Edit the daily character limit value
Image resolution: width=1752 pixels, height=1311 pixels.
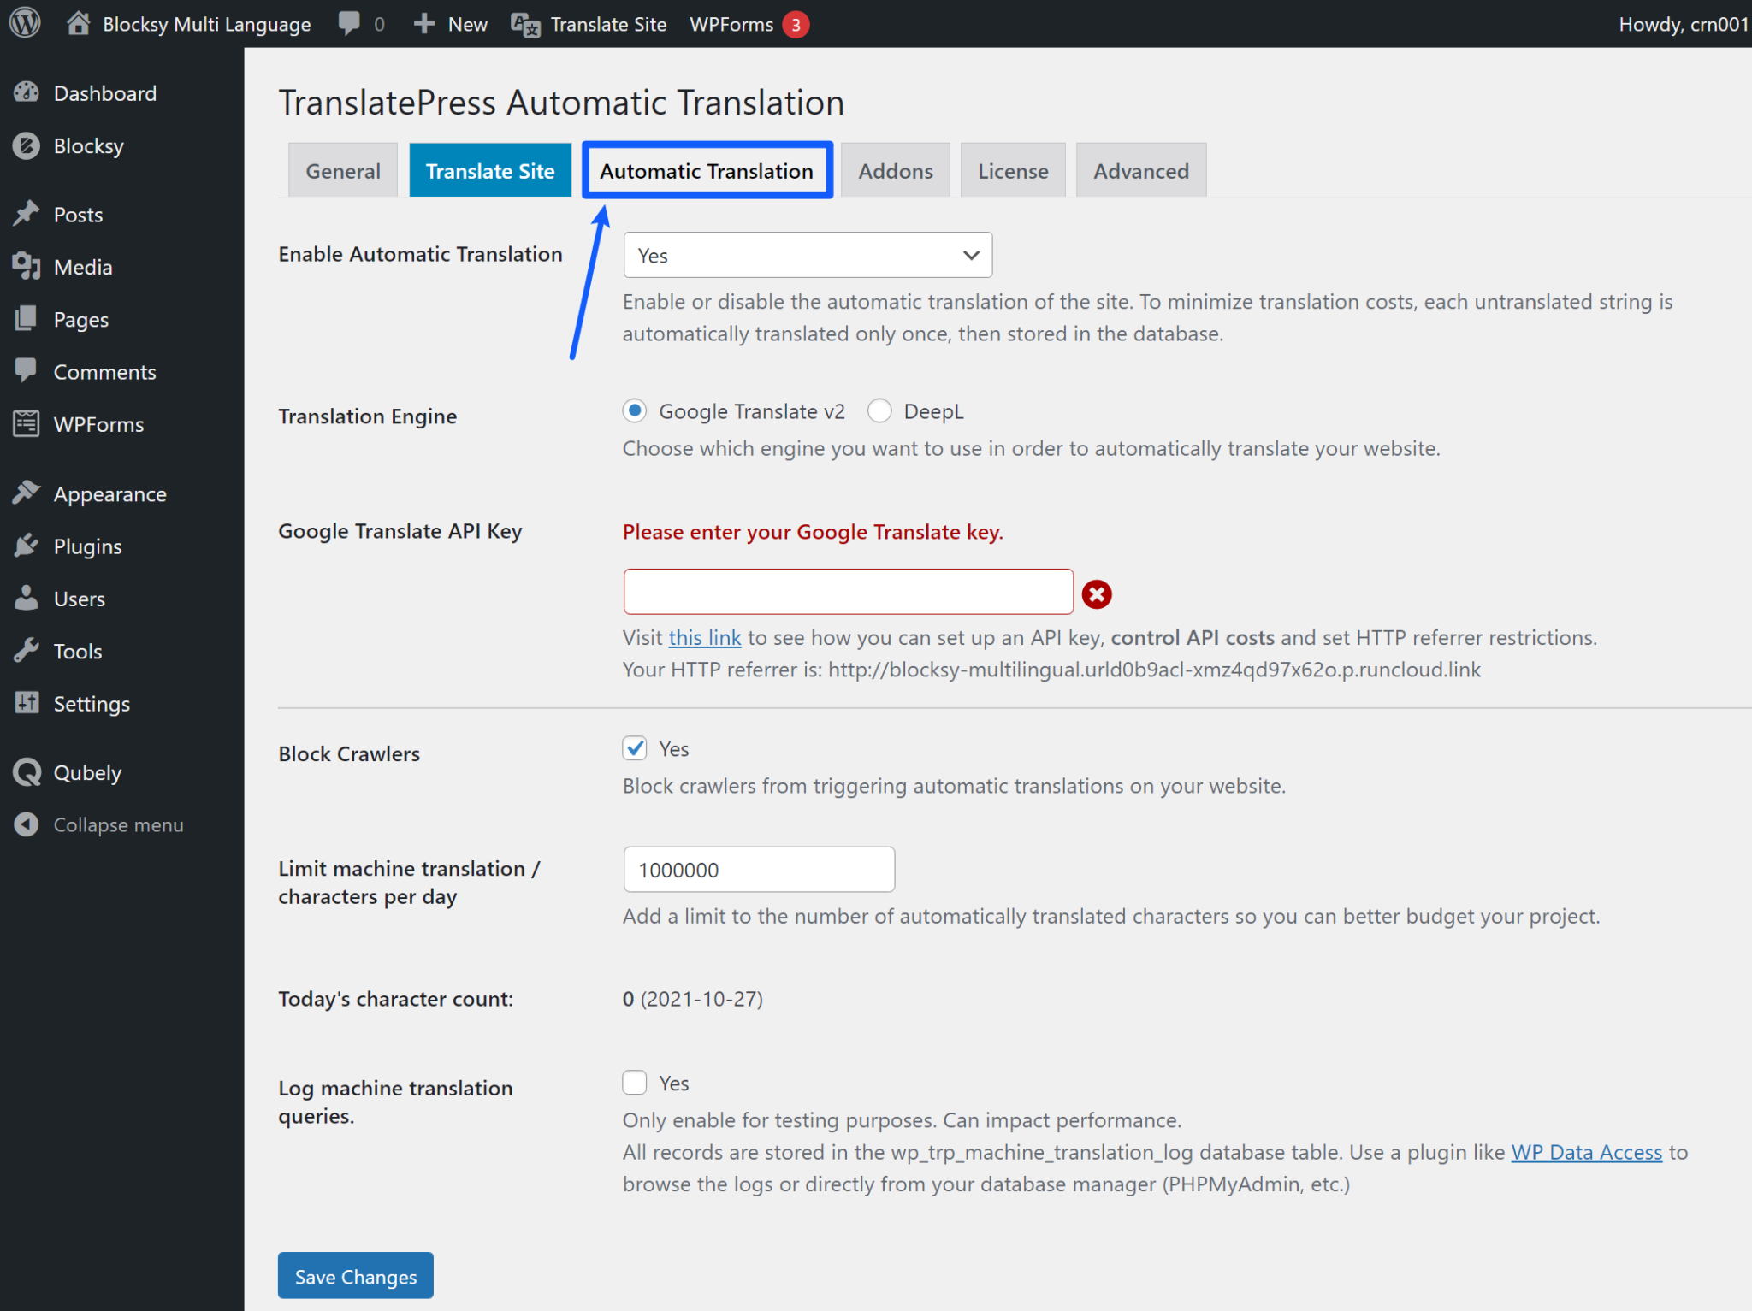click(x=759, y=869)
